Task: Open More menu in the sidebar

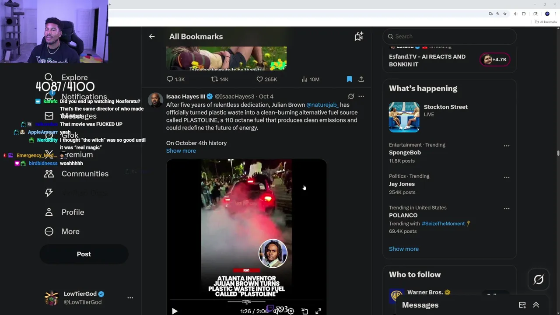Action: point(62,231)
